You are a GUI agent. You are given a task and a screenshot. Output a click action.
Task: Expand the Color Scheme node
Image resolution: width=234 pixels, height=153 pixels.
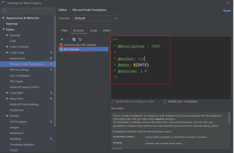tap(7, 47)
